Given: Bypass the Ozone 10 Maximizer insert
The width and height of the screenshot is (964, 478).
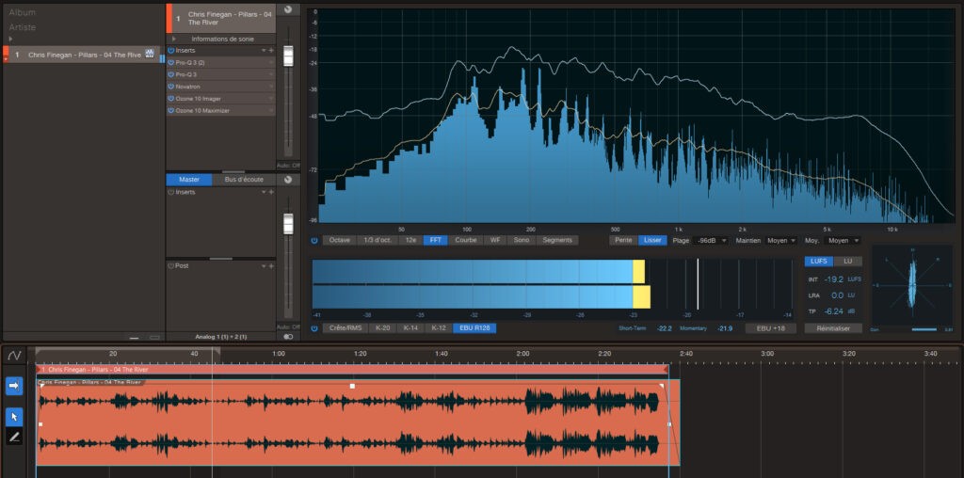Looking at the screenshot, I should (x=171, y=110).
